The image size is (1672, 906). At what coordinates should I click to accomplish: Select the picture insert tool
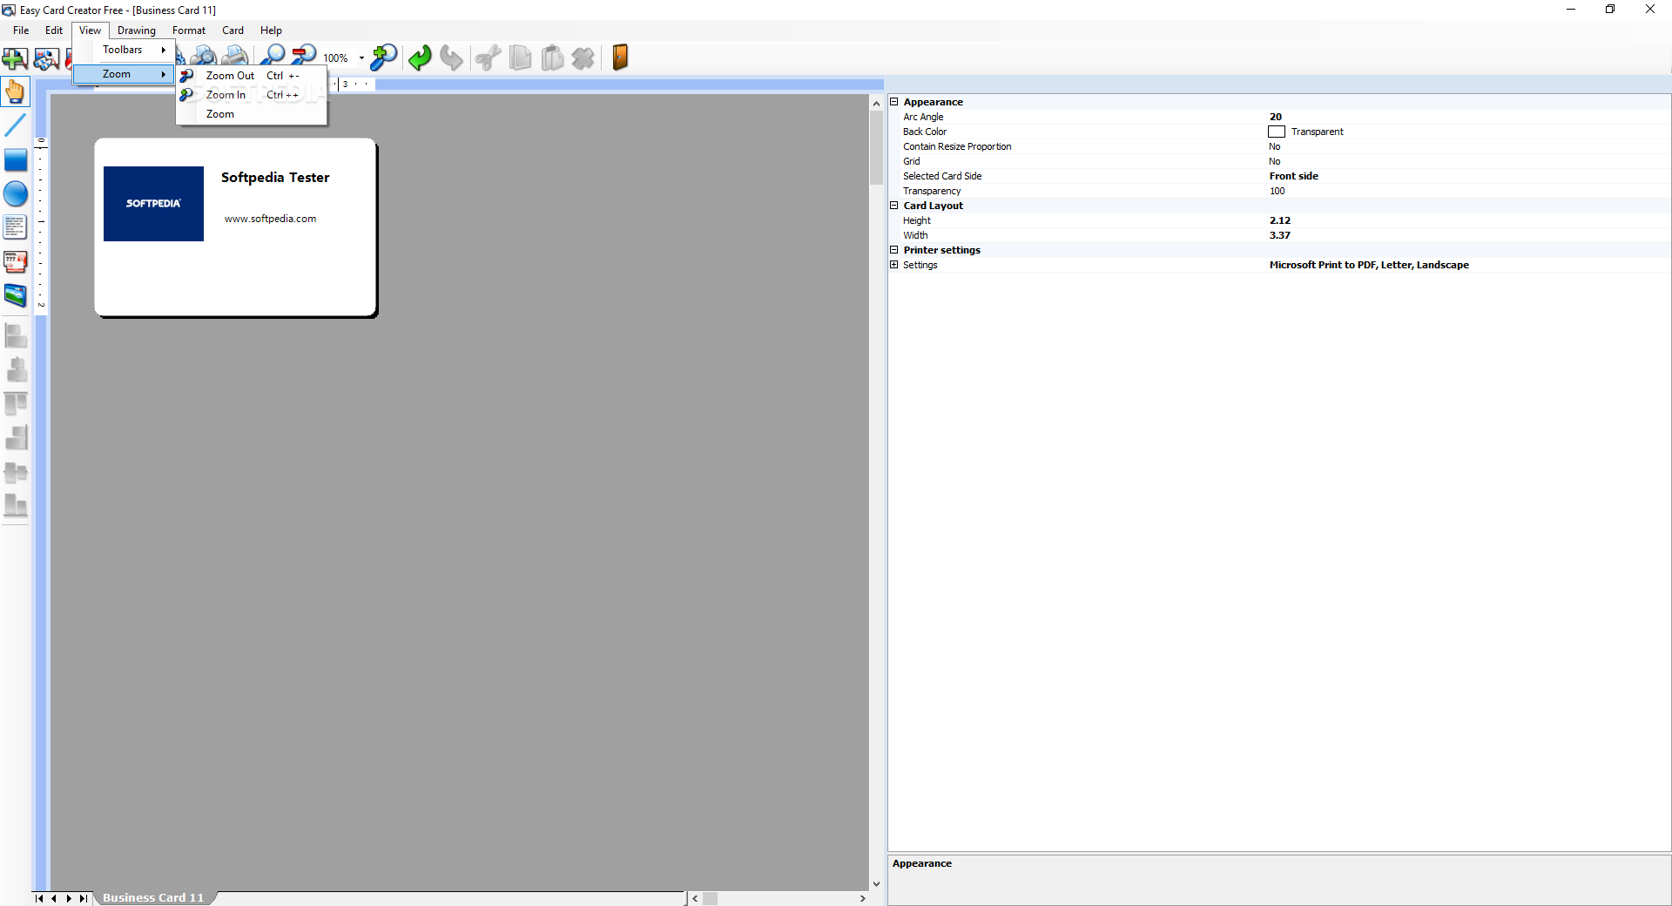tap(16, 295)
